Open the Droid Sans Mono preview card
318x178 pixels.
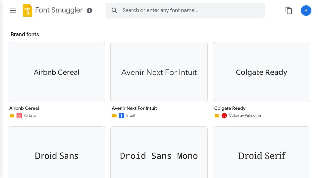coord(159,152)
